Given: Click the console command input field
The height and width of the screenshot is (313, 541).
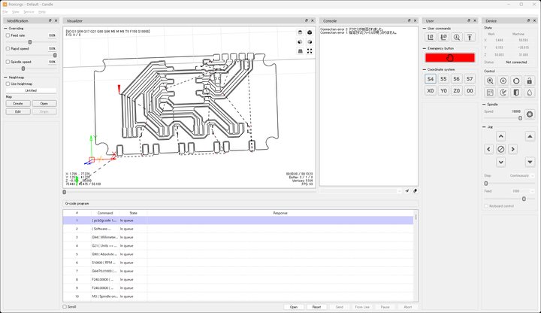Looking at the screenshot, I should pyautogui.click(x=361, y=190).
